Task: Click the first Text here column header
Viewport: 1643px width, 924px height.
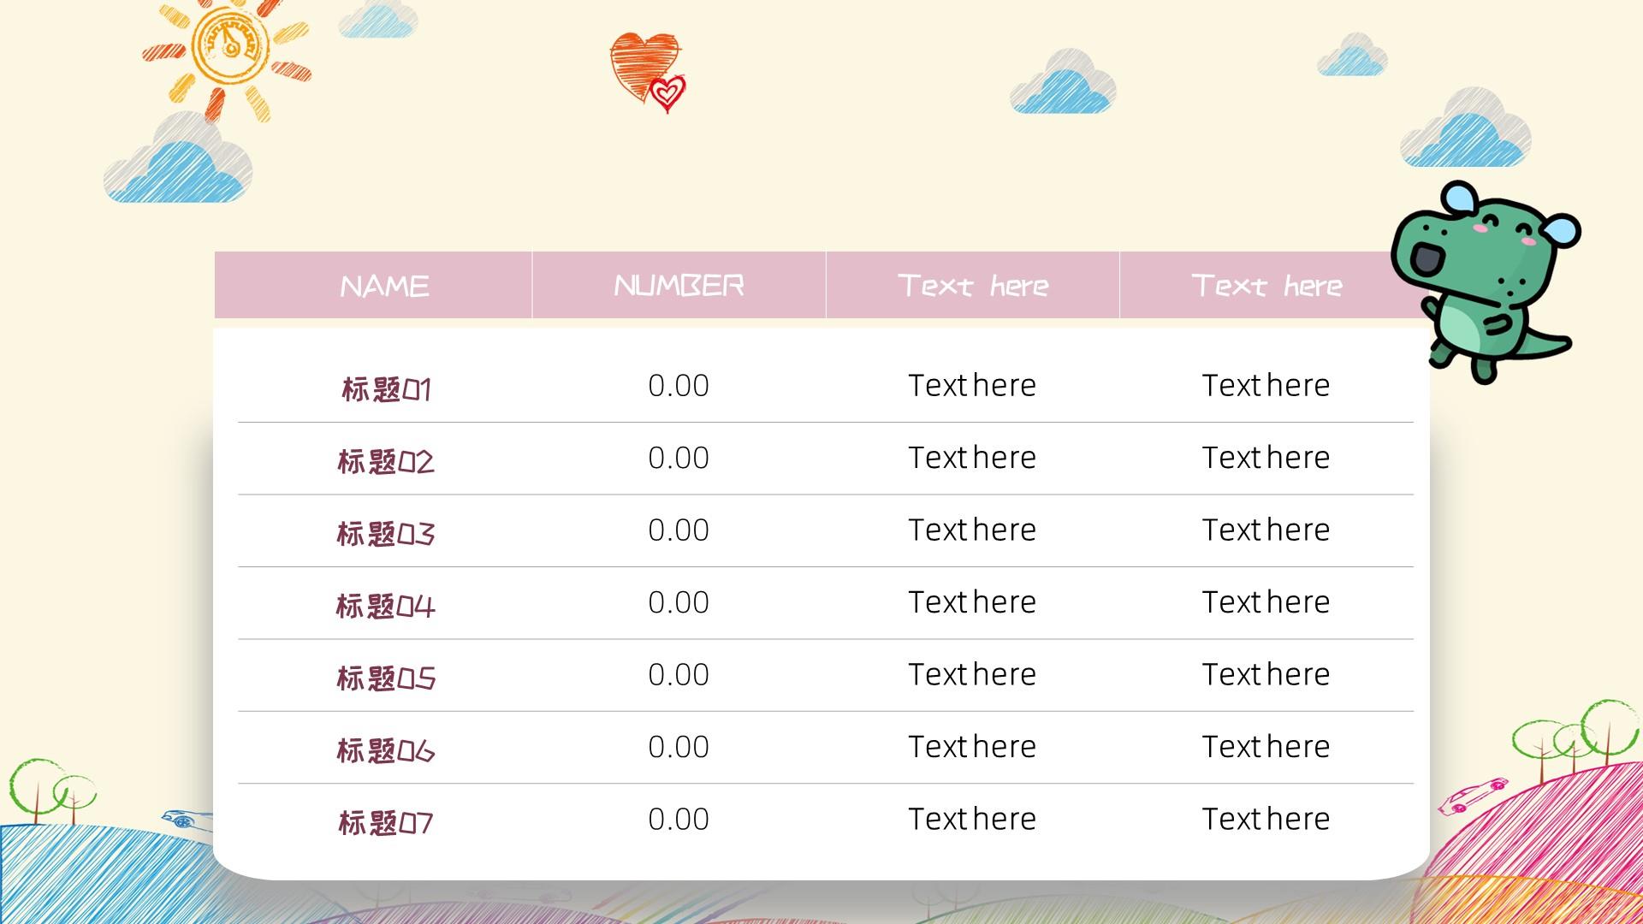Action: point(974,286)
